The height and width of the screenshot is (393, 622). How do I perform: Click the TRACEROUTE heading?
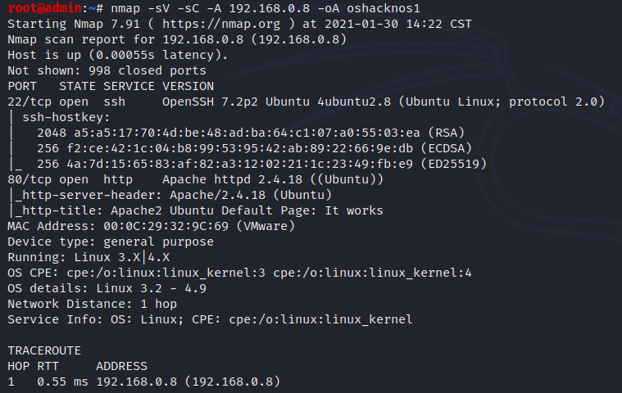44,350
